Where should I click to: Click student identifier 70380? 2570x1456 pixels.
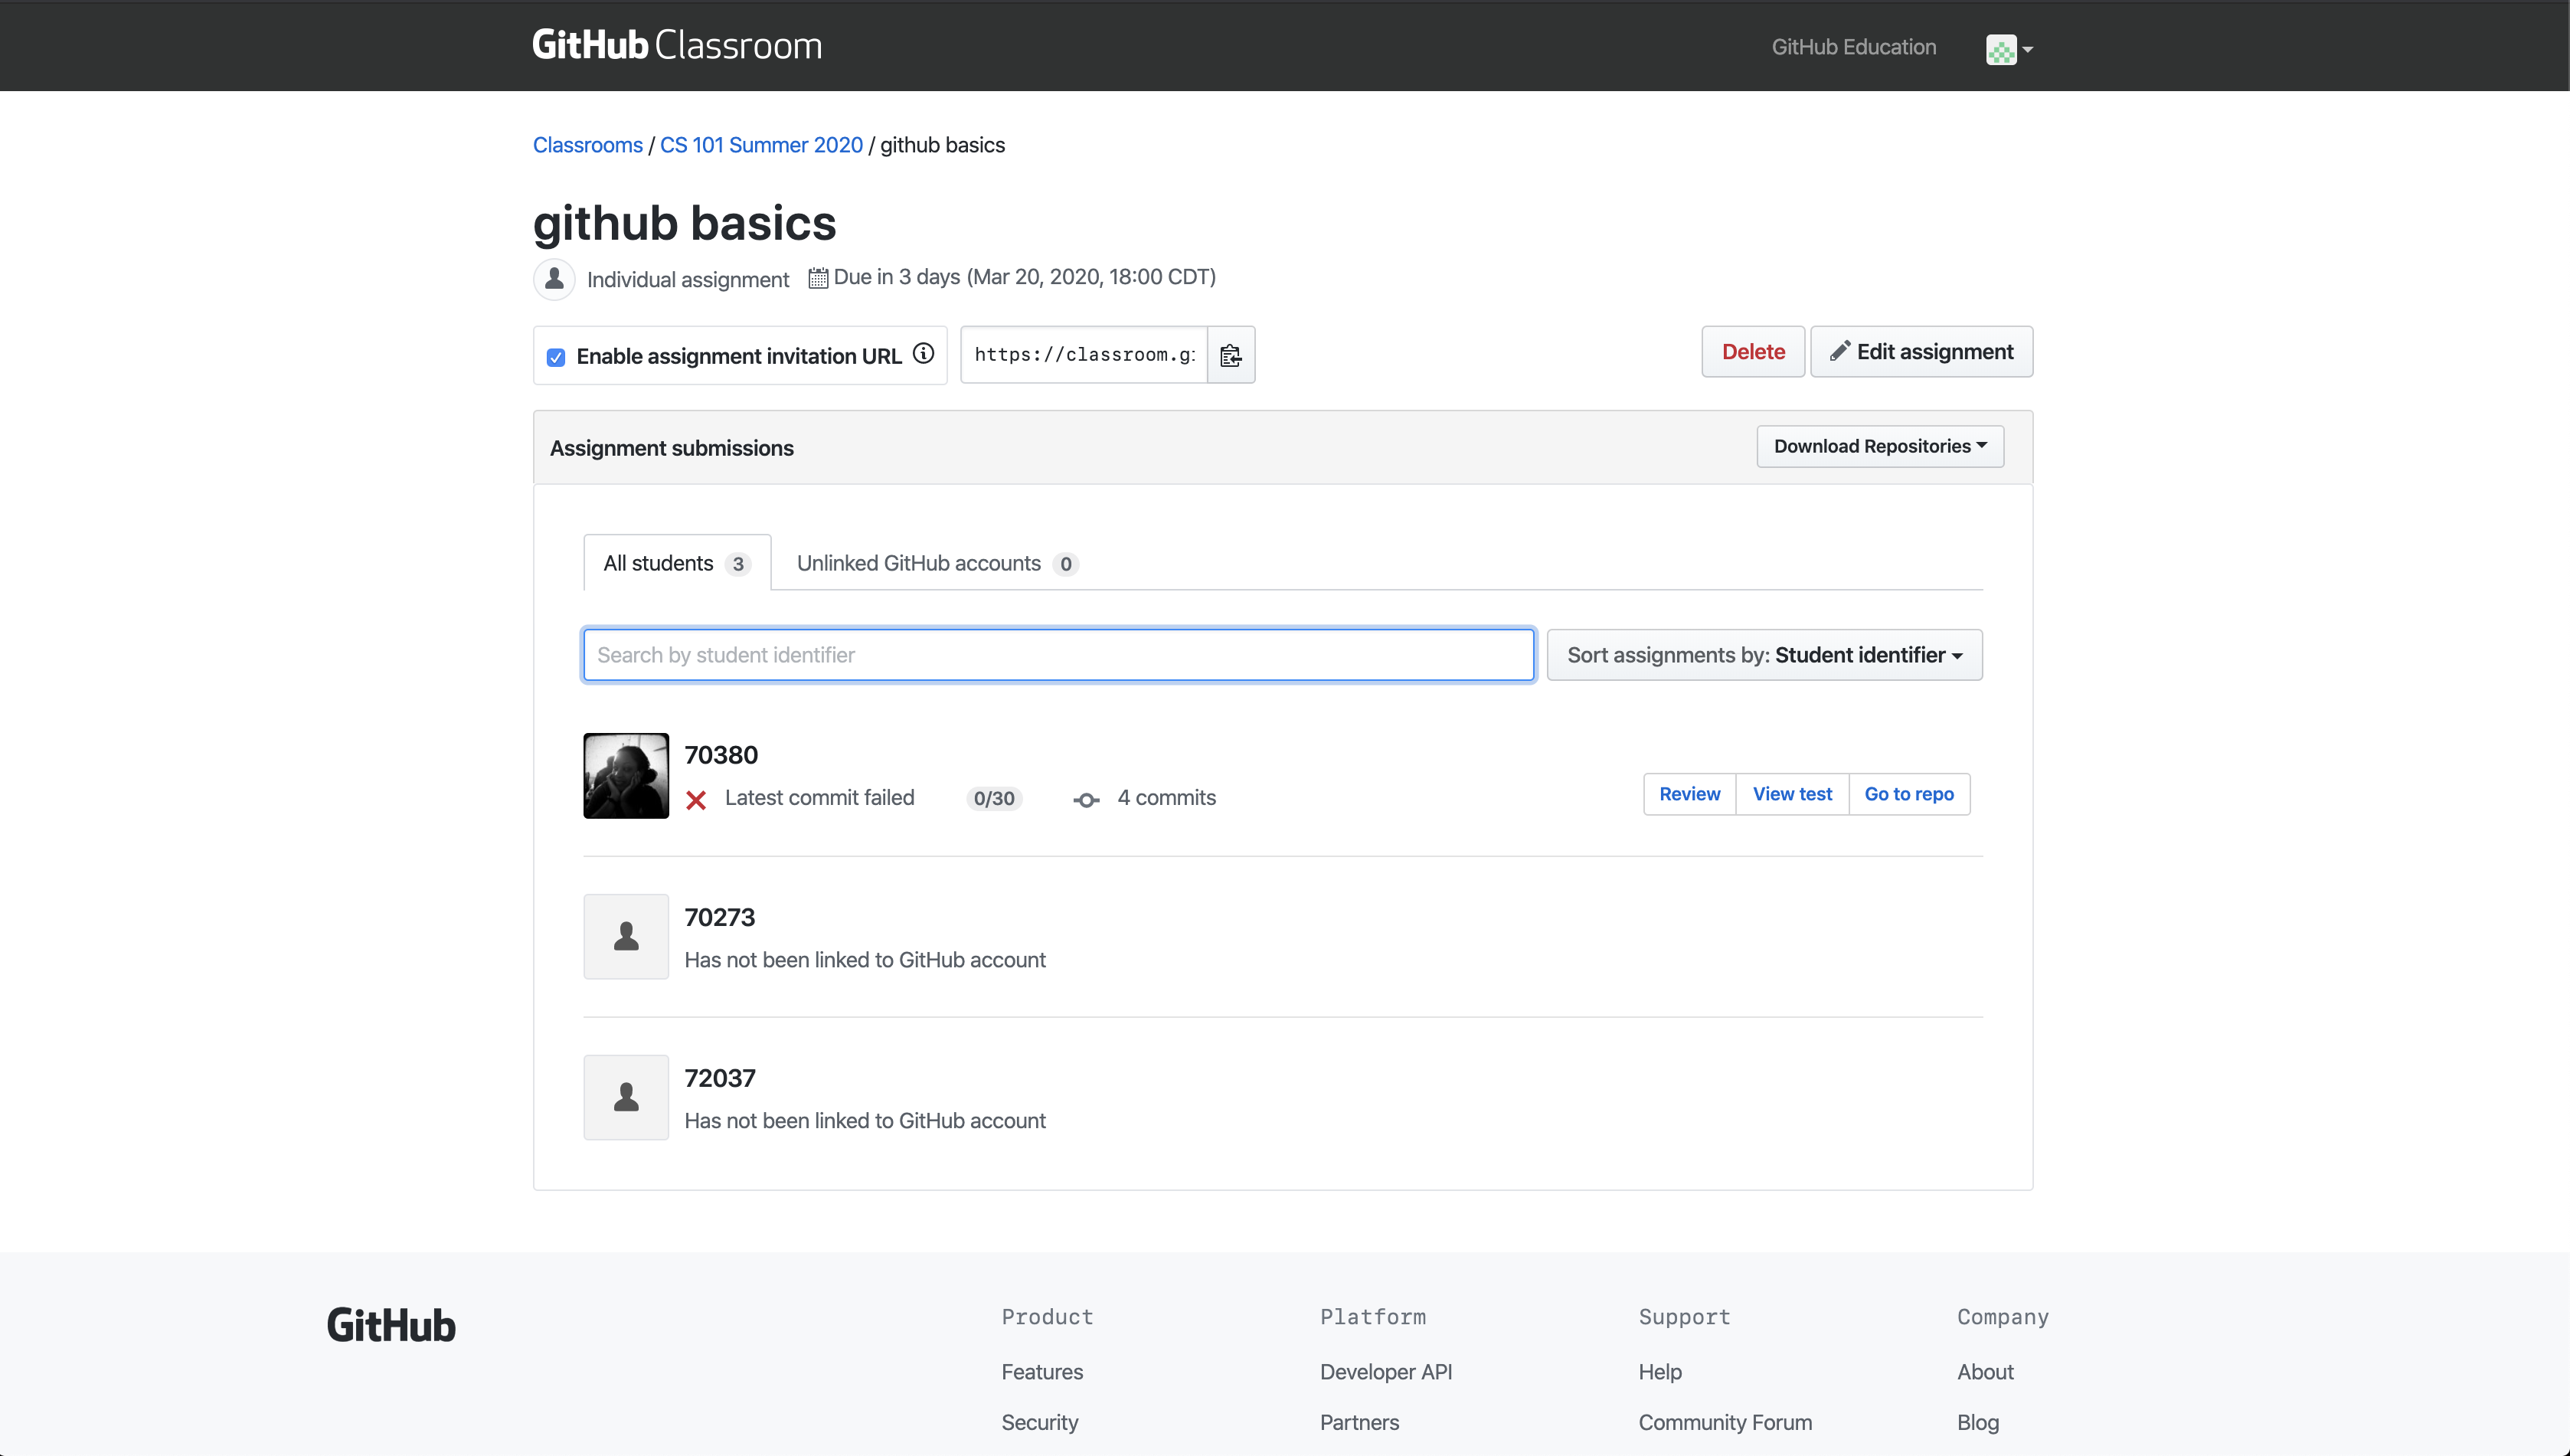pos(721,755)
